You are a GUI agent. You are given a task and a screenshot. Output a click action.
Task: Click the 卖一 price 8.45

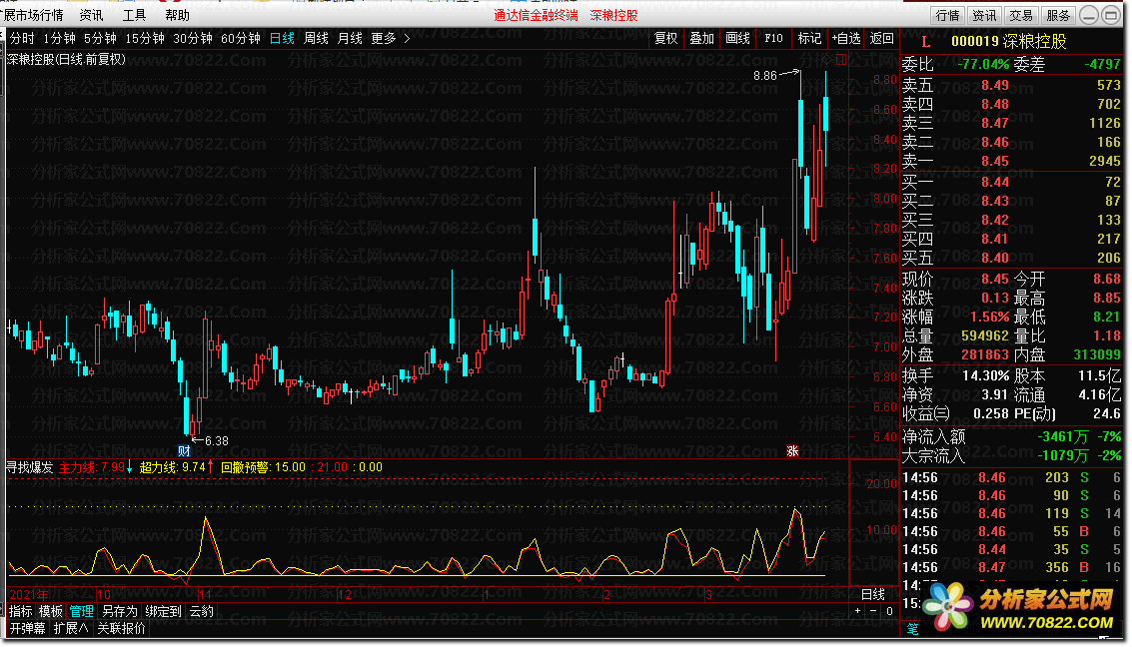point(995,161)
